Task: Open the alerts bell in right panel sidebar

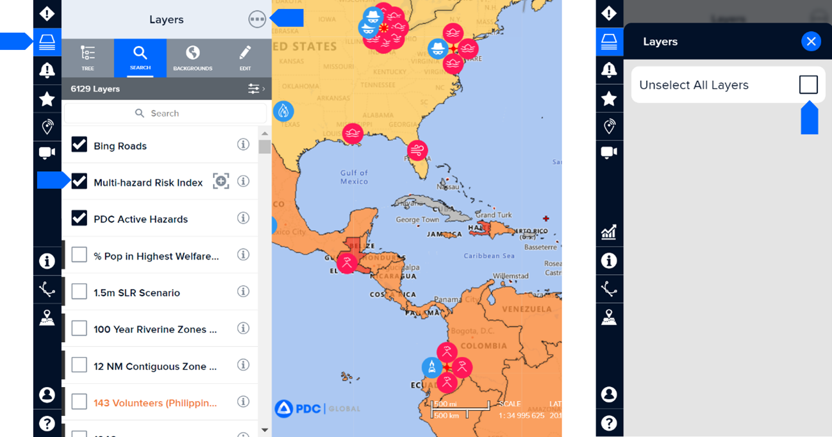Action: tap(609, 70)
